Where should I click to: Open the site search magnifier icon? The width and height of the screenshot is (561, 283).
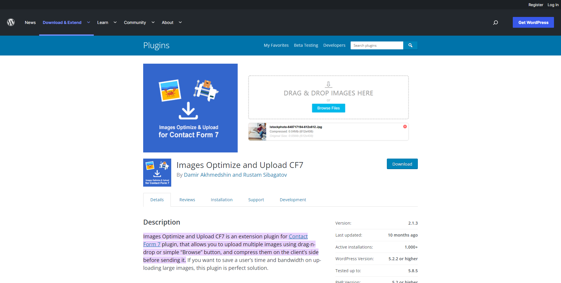(x=496, y=22)
